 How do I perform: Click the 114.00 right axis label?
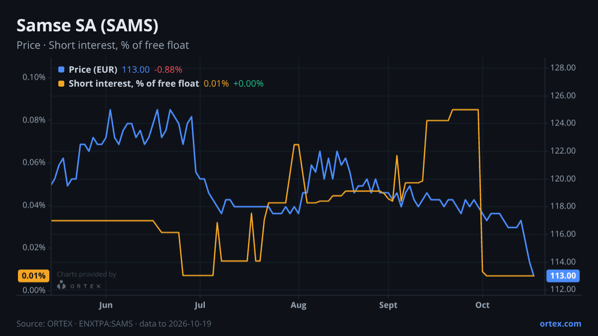pyautogui.click(x=564, y=262)
